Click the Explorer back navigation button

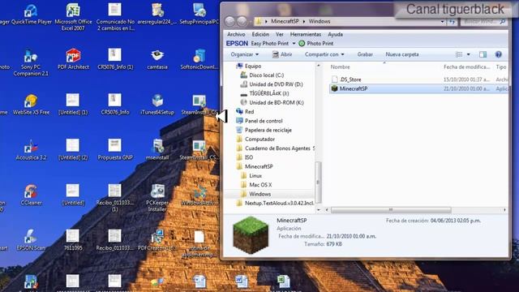click(229, 22)
